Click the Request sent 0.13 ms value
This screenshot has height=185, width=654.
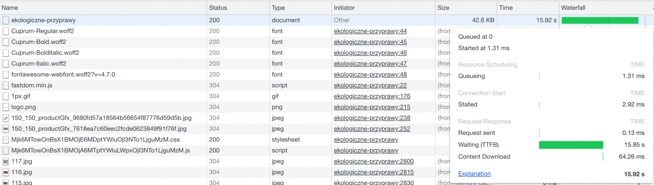pos(634,133)
